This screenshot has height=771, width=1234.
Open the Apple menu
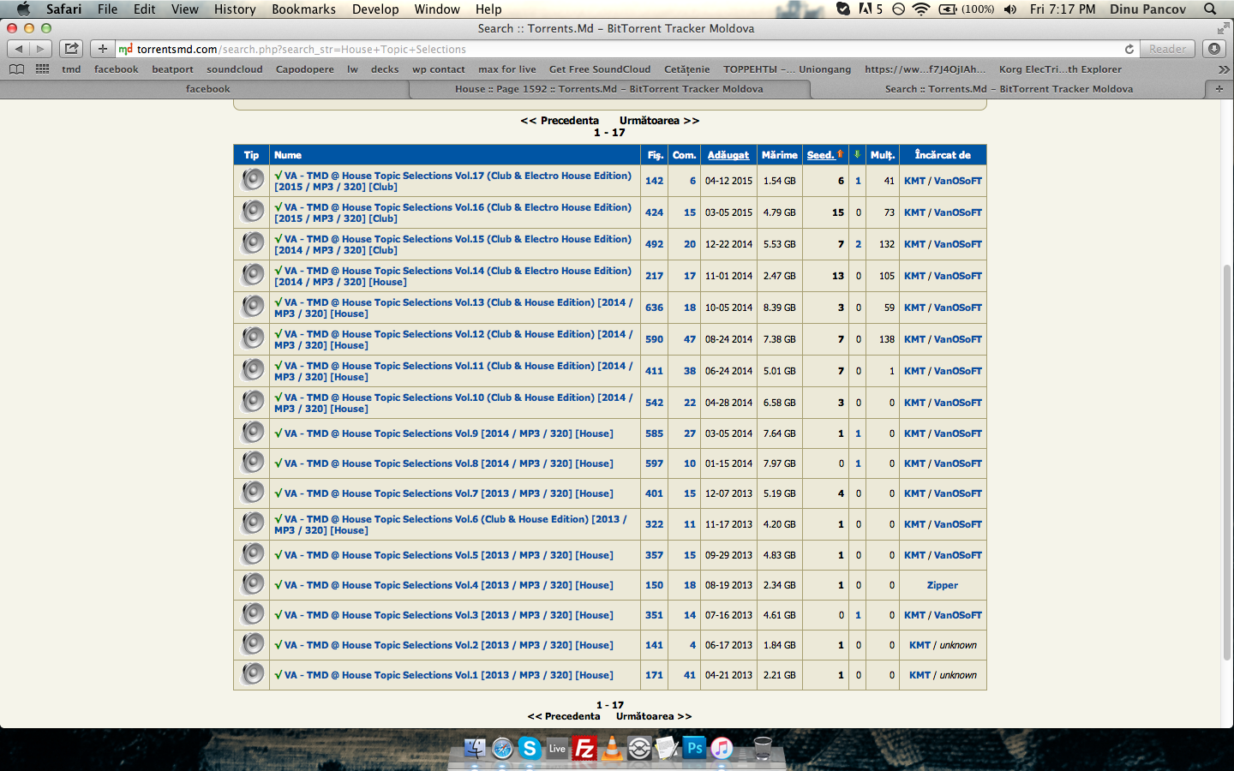(23, 9)
